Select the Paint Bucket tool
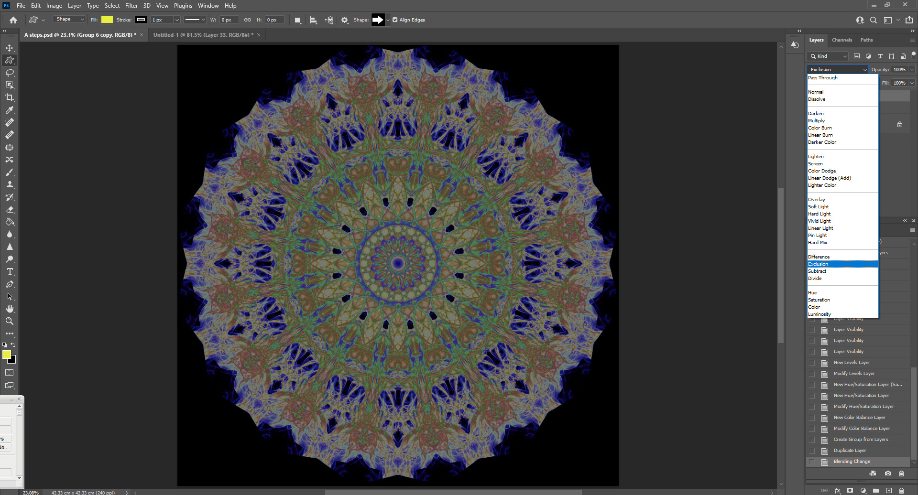This screenshot has width=918, height=495. point(10,222)
